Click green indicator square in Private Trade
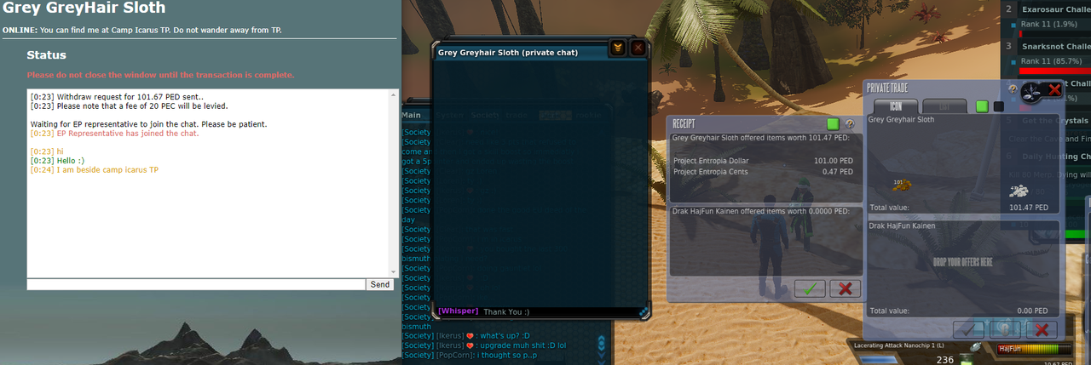1091x365 pixels. (982, 106)
